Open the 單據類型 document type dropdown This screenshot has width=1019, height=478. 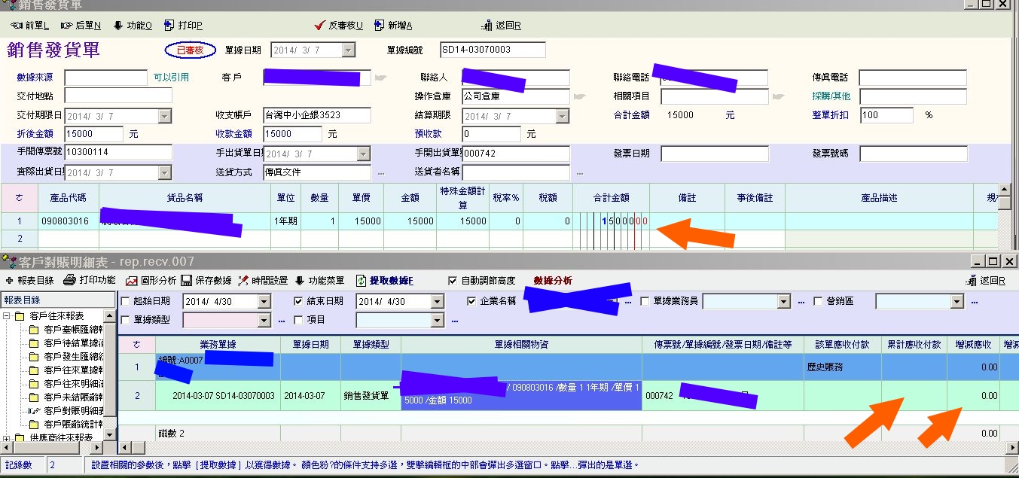click(264, 321)
